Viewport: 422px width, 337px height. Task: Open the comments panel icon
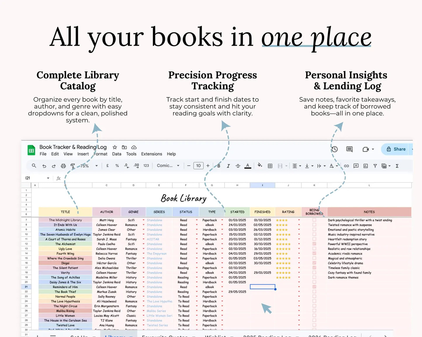[349, 149]
